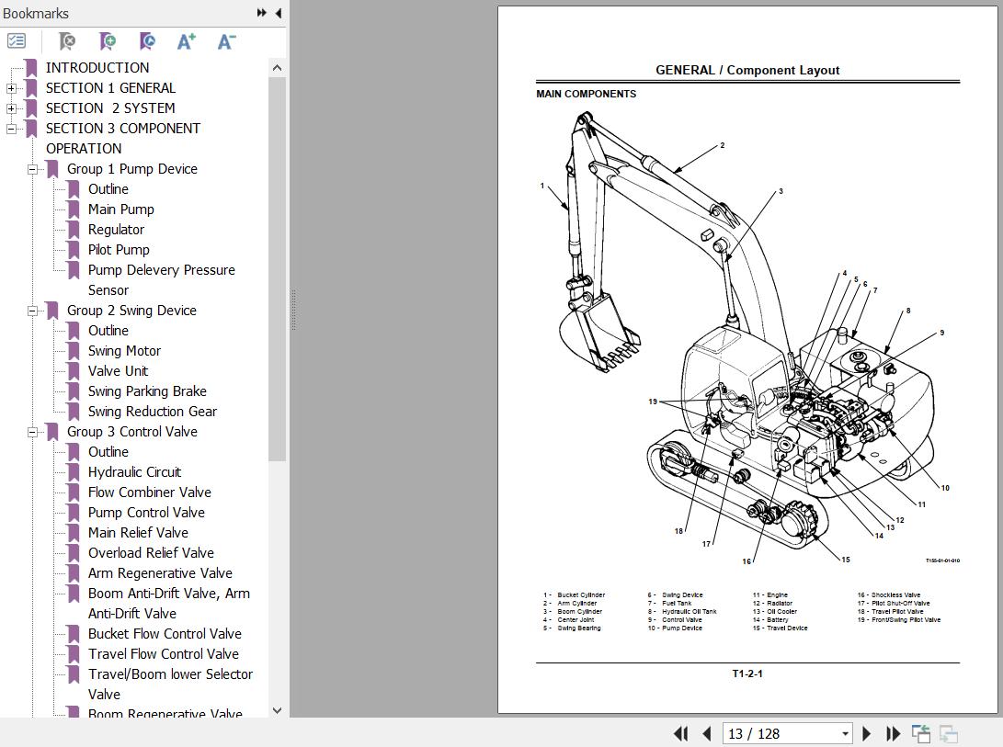
Task: Click the go to previous view icon
Action: point(920,733)
